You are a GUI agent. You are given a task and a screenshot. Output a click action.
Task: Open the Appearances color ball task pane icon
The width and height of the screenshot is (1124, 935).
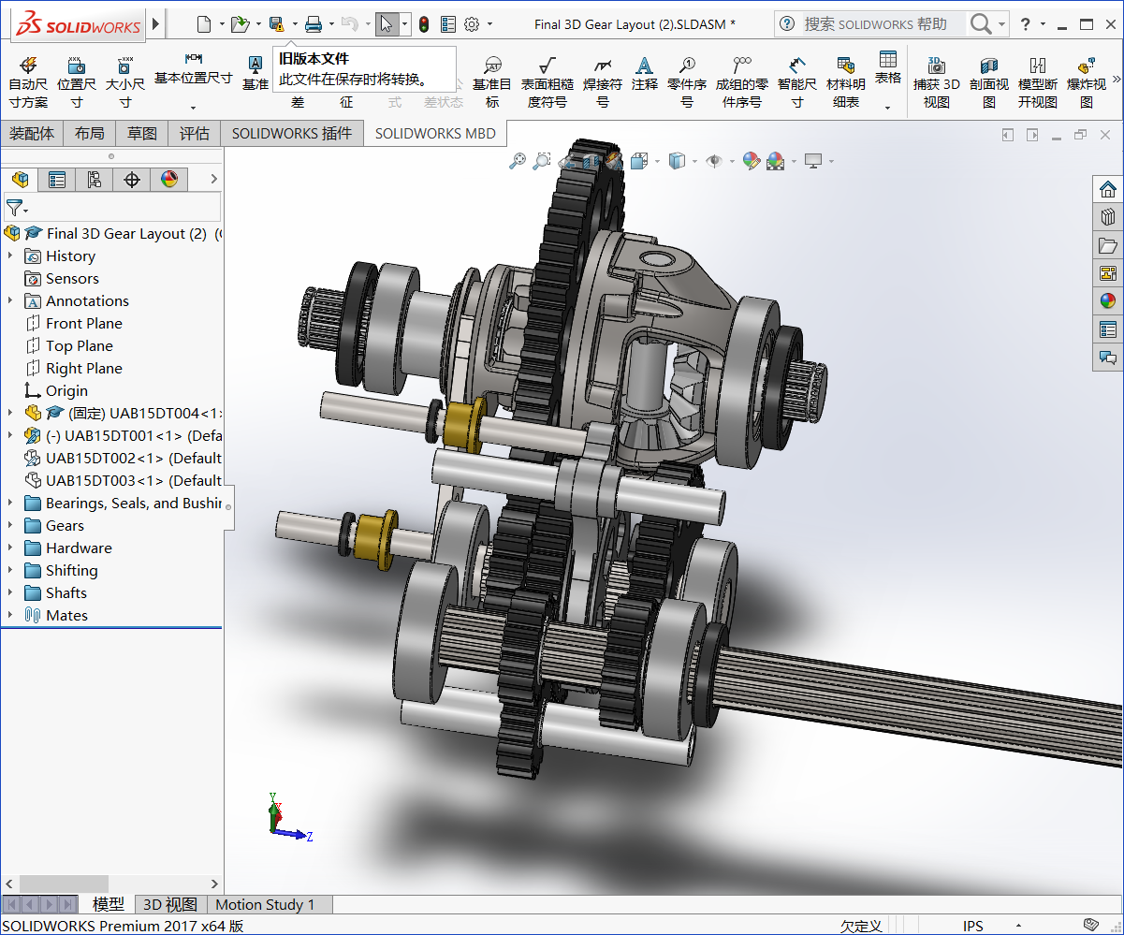click(1108, 301)
